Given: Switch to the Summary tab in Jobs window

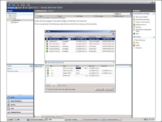Looking at the screenshot, I should (48, 85).
